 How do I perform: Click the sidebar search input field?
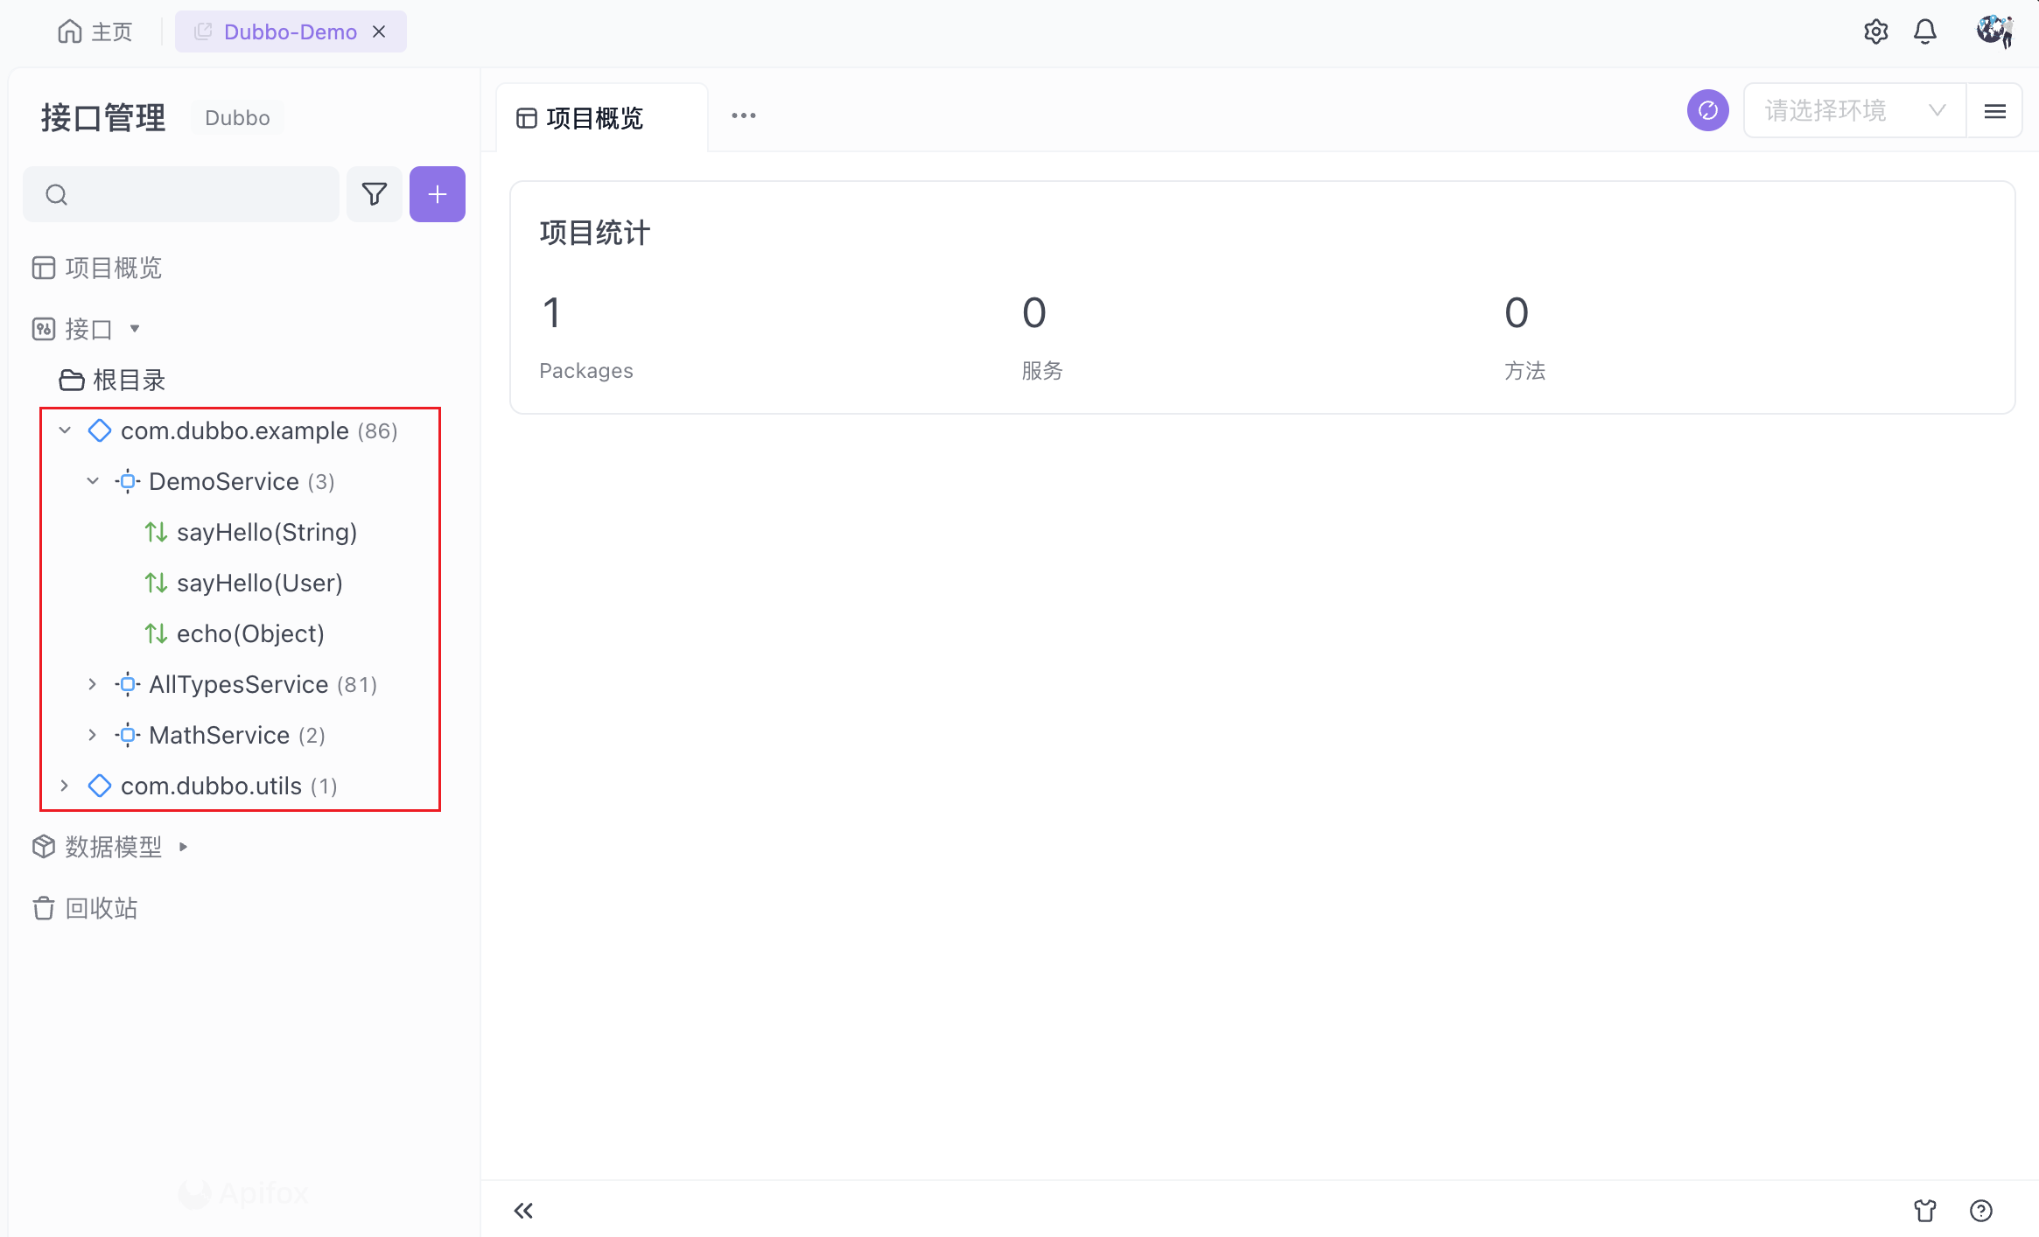[x=193, y=194]
